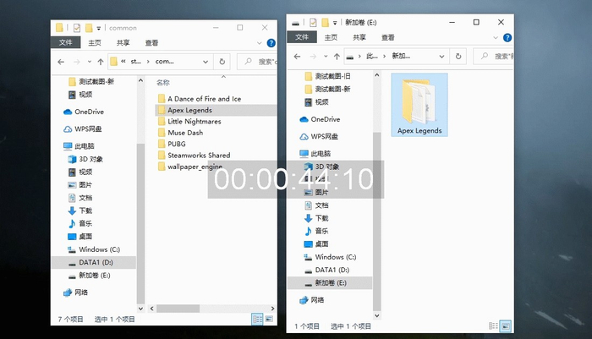Screen dimensions: 592x339
Task: Click Up arrow in common window
Action: coord(101,62)
